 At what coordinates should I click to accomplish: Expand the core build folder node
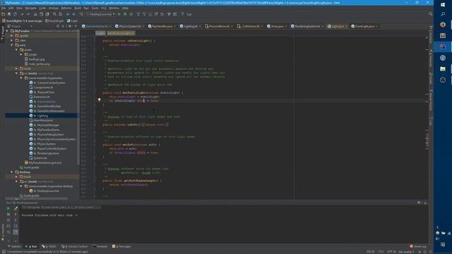click(16, 68)
